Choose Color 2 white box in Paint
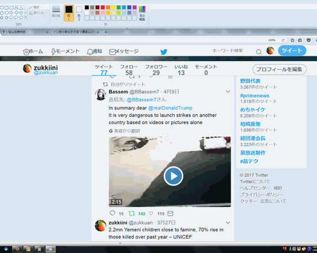Image resolution: width=317 pixels, height=253 pixels. pos(79,13)
